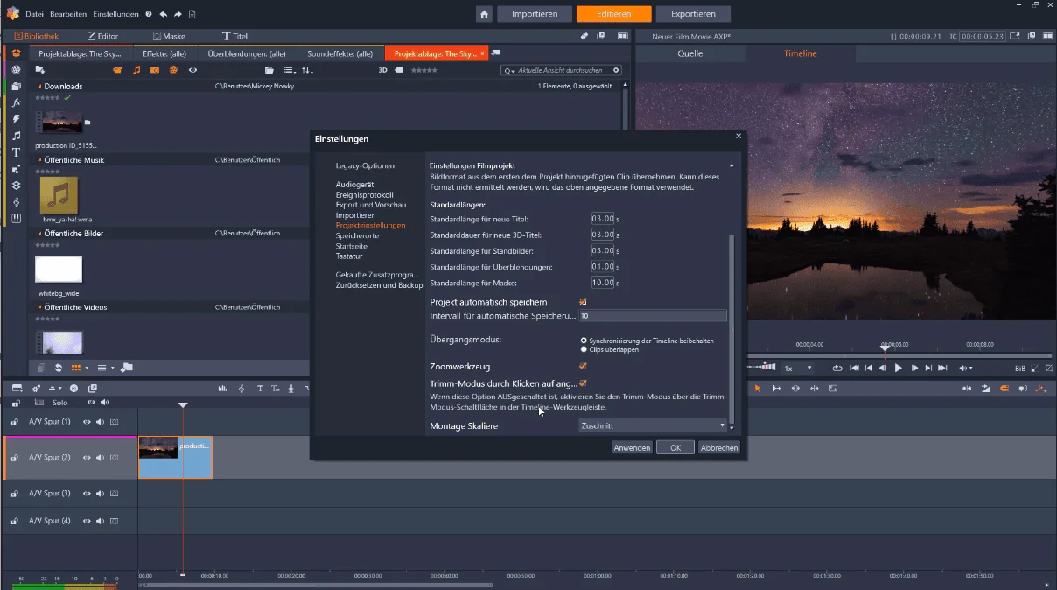Open the 1x playback speed dropdown
Viewport: 1057px width, 590px height.
click(x=798, y=369)
